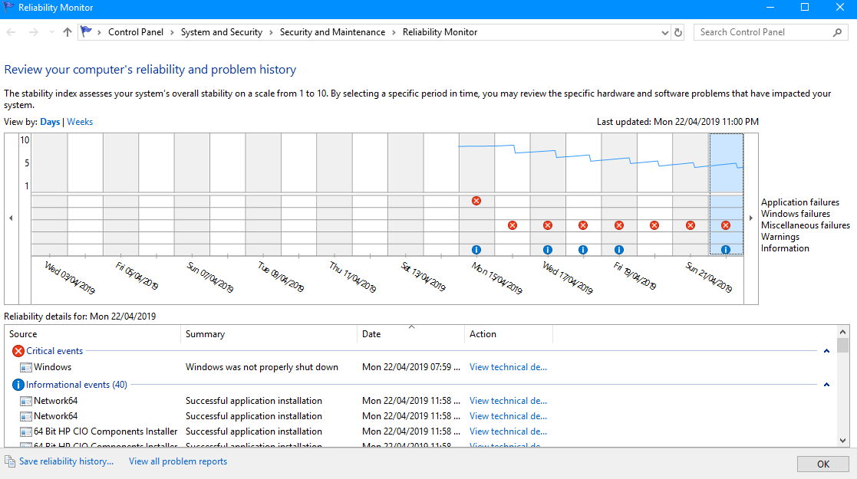Open the recent locations dropdown arrow
857x479 pixels.
(51, 32)
